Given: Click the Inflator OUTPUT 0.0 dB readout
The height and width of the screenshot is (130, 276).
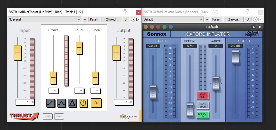Looking at the screenshot, I should [235, 46].
